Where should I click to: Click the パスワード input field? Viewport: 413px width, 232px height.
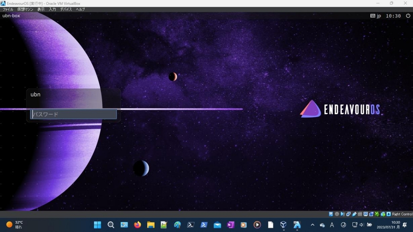tap(74, 114)
